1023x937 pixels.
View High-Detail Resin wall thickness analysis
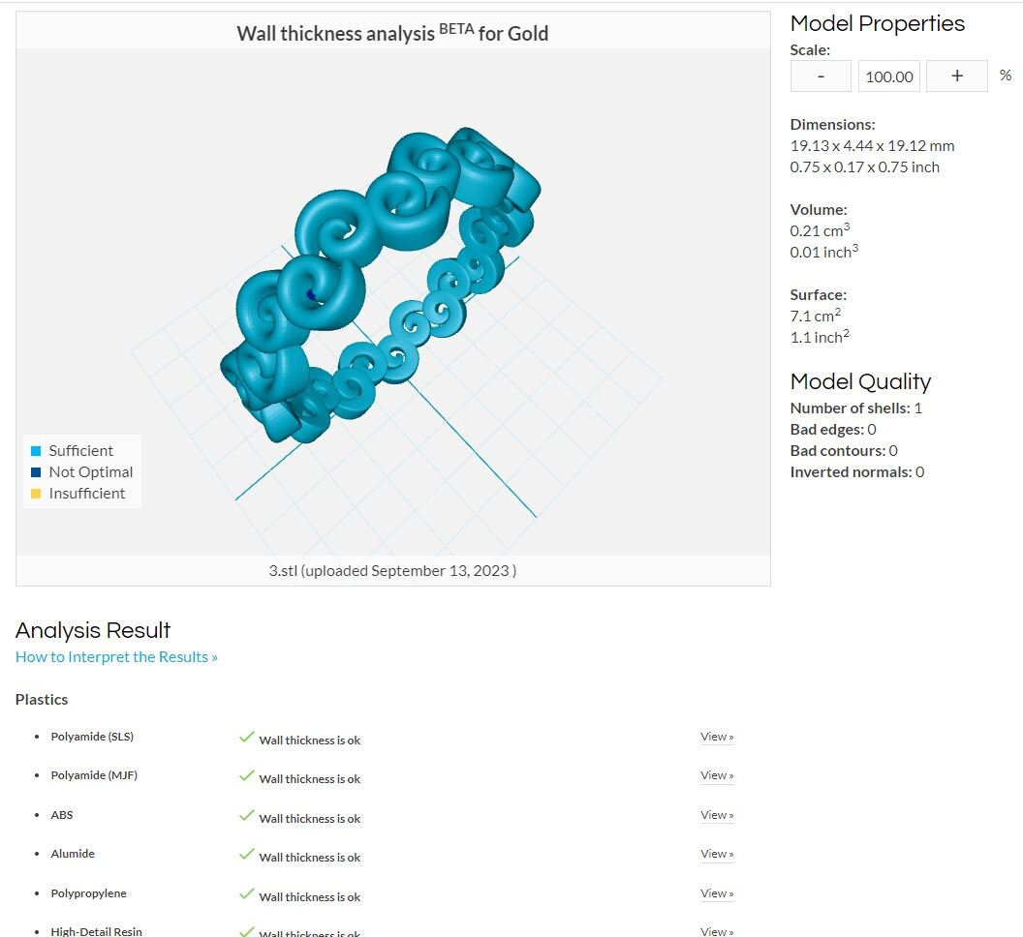point(717,931)
